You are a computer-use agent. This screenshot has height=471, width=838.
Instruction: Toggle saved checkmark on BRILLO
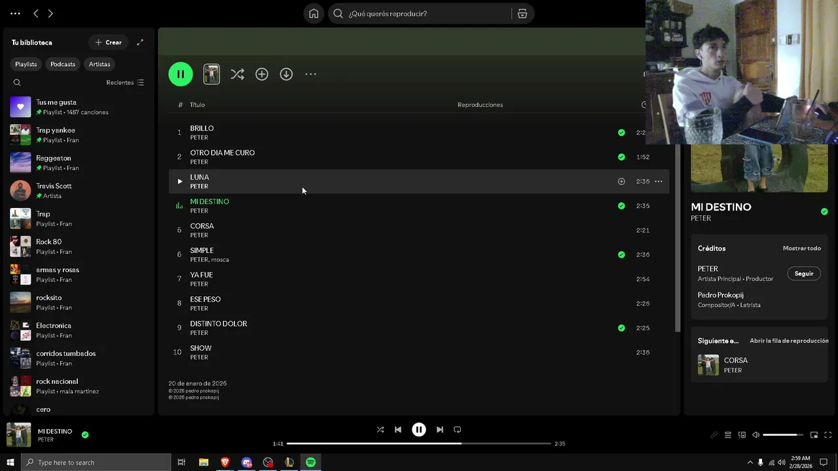(621, 133)
